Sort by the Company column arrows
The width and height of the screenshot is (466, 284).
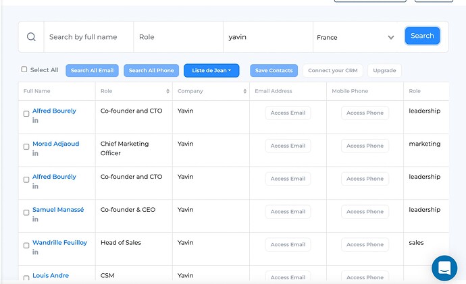click(x=244, y=91)
